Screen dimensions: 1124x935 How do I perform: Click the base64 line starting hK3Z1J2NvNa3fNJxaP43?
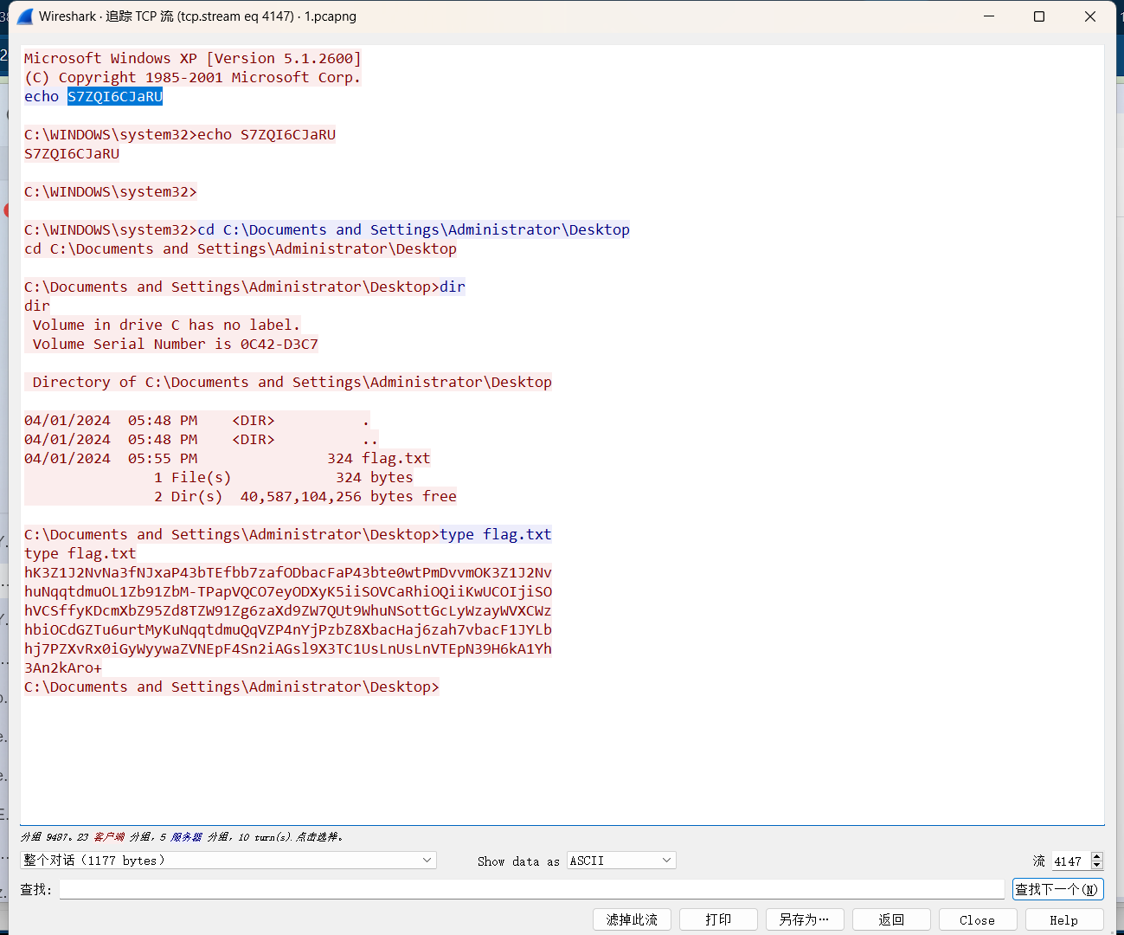point(288,572)
